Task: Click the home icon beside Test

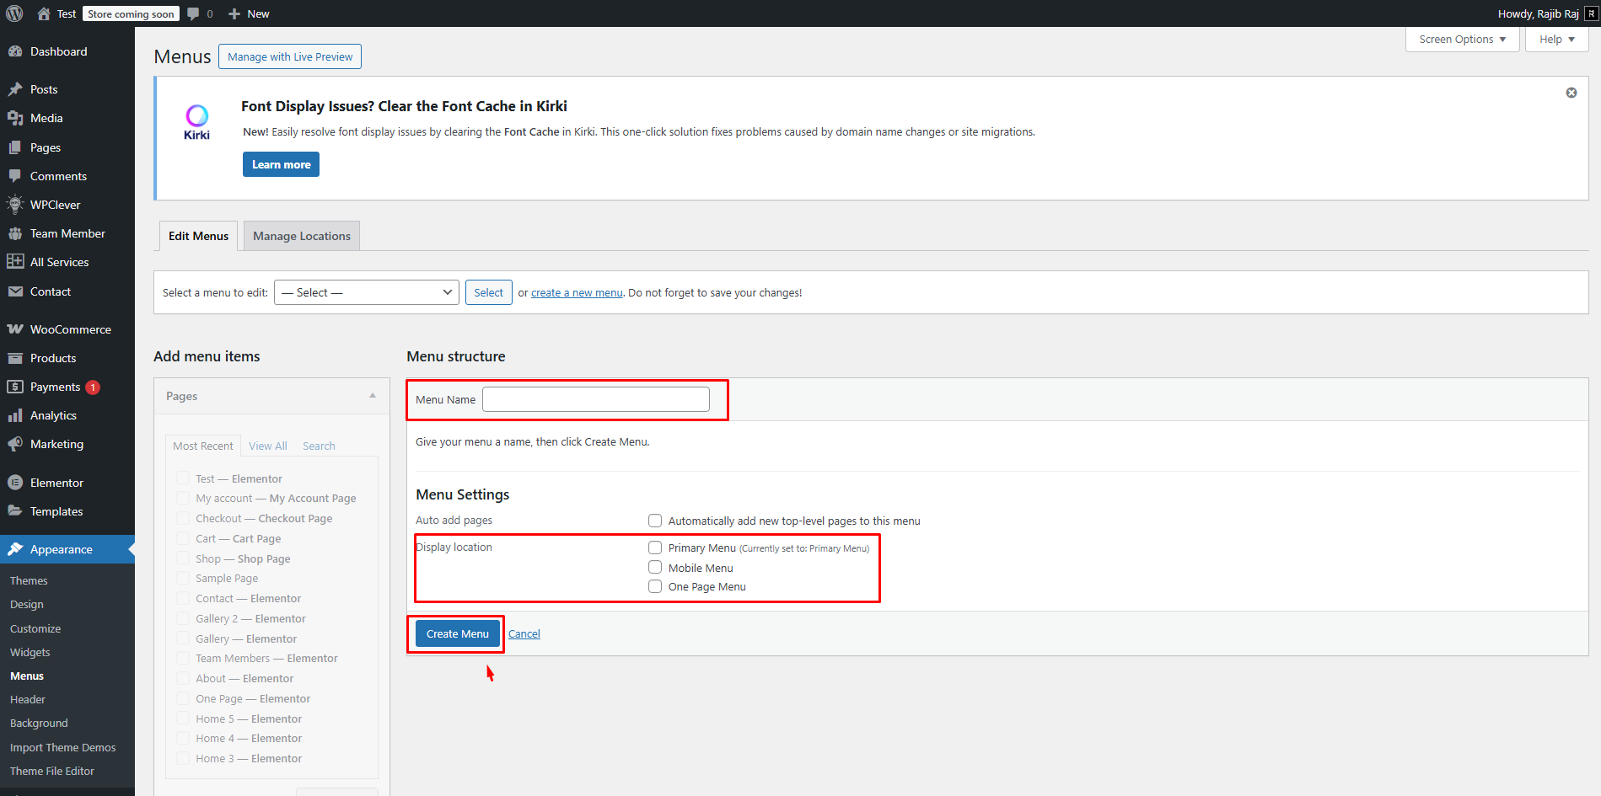Action: click(44, 13)
